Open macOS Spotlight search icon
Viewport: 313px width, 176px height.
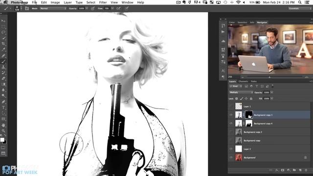(300, 2)
